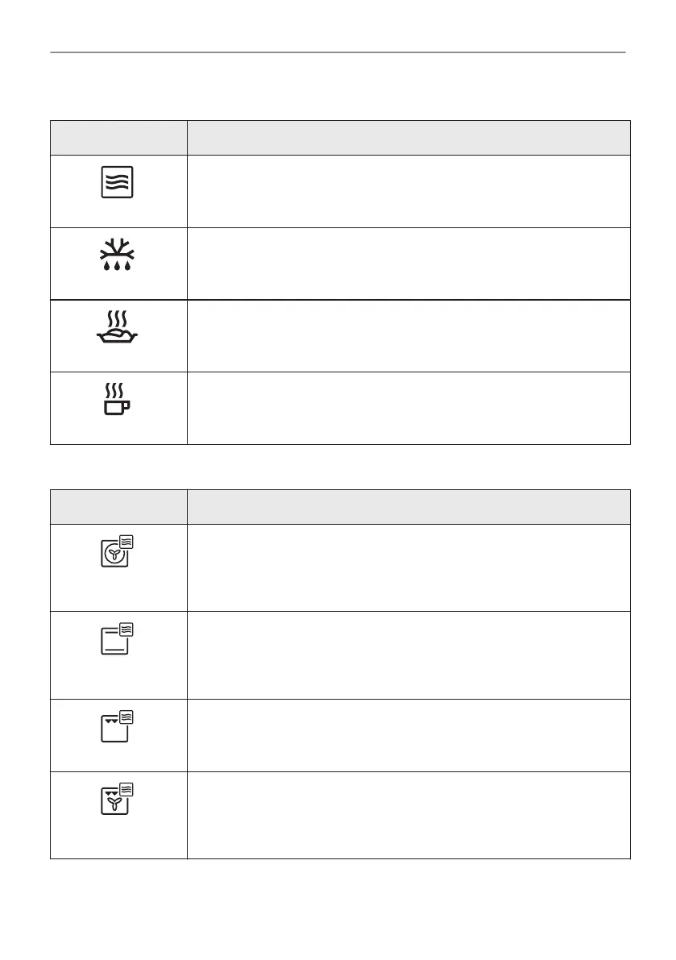Click the fan cooking with microwave icon

117,553
